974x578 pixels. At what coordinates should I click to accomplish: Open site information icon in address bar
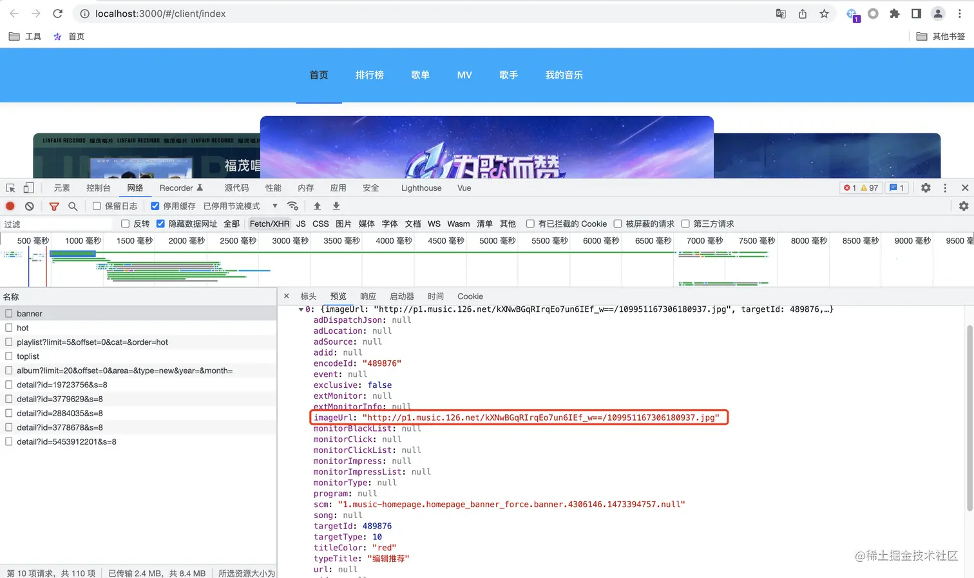click(x=84, y=14)
